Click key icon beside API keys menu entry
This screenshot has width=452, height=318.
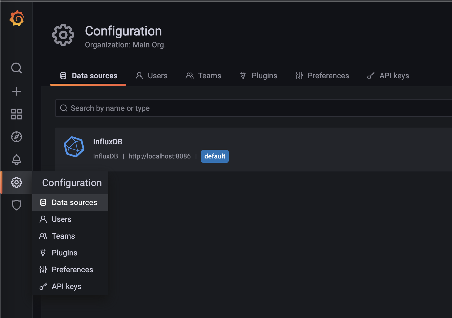pos(43,286)
